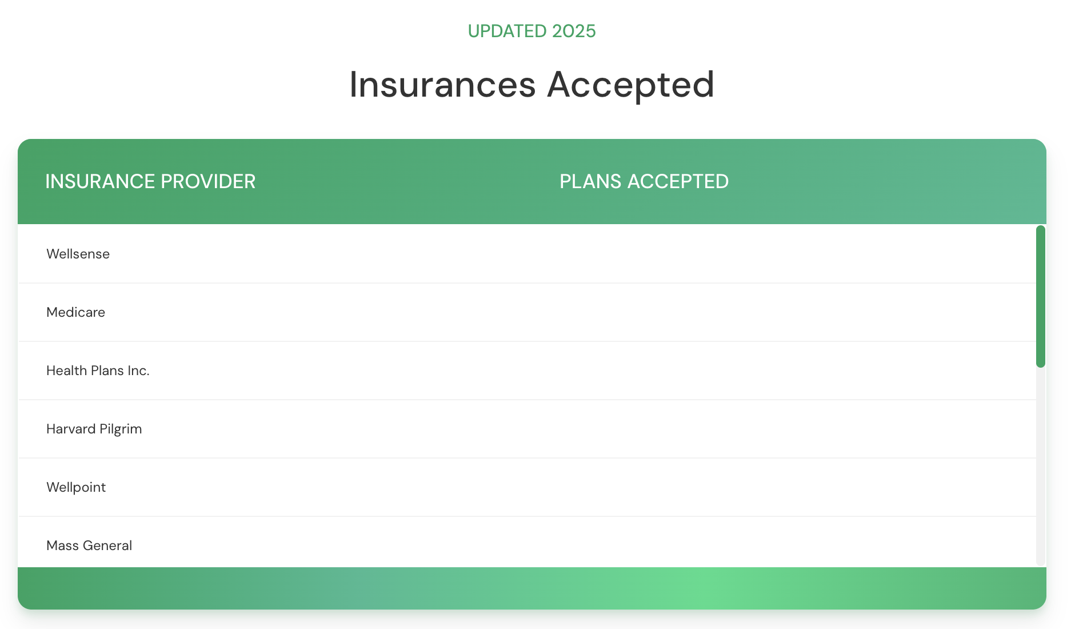Select the Mass General entry
1079x629 pixels.
click(x=89, y=546)
